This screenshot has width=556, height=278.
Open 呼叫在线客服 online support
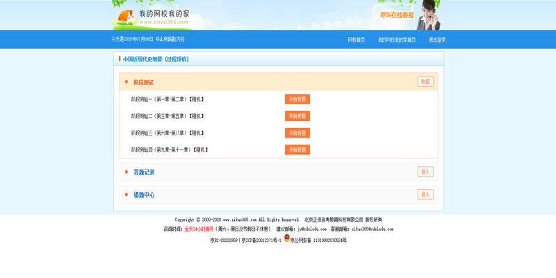pos(397,15)
